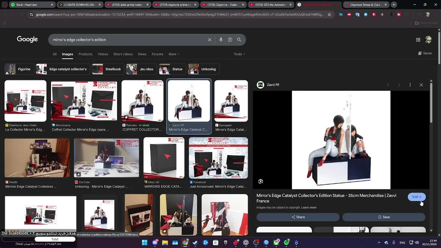
Task: Expand the More search categories dropdown
Action: pos(174,54)
